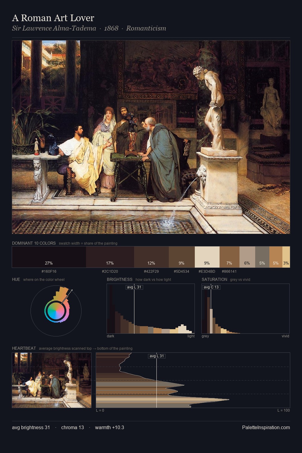
Task: Click the 'avg L 31' brightness histogram label
Action: tap(134, 287)
